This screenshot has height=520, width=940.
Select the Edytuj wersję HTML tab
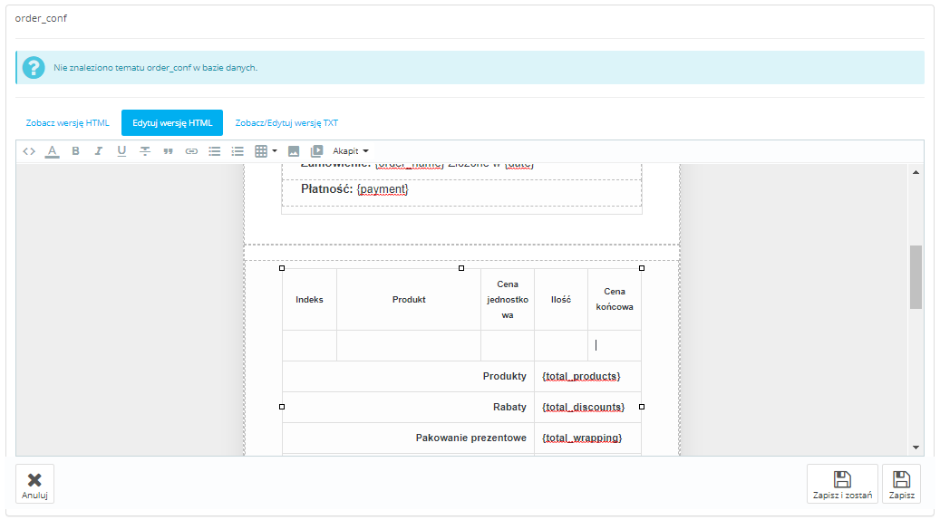coord(172,123)
